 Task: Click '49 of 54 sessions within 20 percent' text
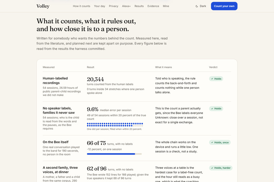pos(116,117)
